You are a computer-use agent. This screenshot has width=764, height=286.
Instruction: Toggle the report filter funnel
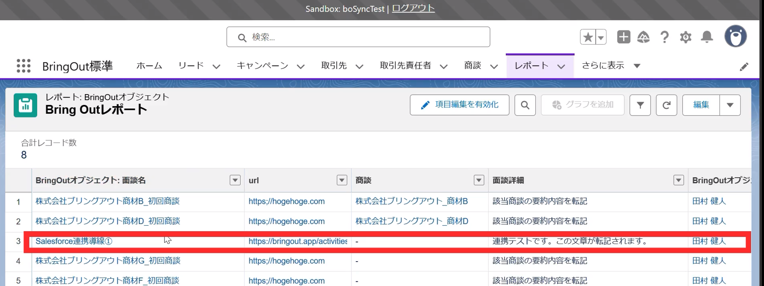pos(640,105)
